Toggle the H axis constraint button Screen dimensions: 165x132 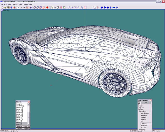[x=18, y=7]
